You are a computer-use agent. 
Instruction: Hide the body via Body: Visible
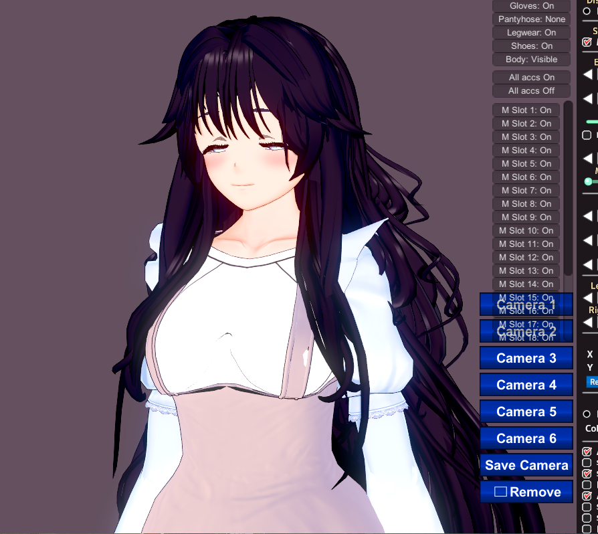(x=531, y=60)
